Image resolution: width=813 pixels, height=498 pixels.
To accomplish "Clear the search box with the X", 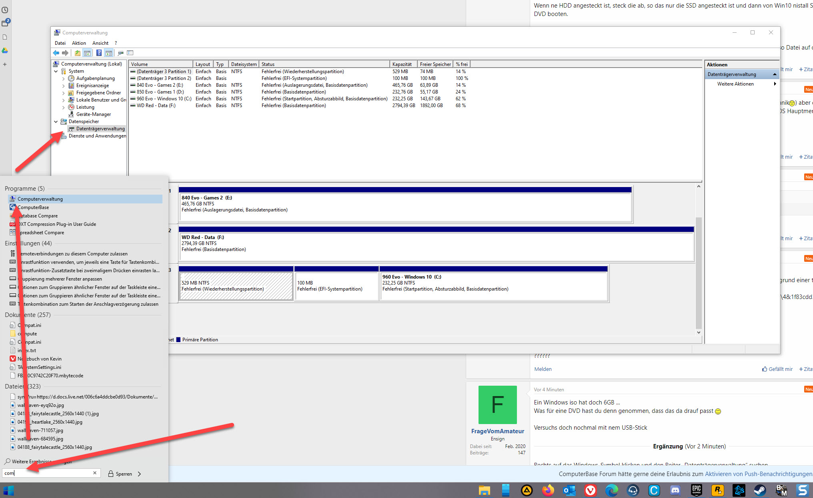I will (95, 473).
